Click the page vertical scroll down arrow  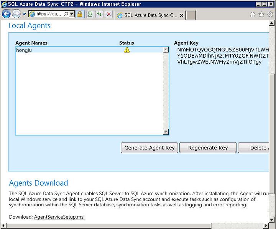pos(272,220)
